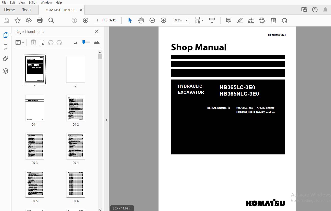Open the File menu
The width and height of the screenshot is (331, 211).
4,2
